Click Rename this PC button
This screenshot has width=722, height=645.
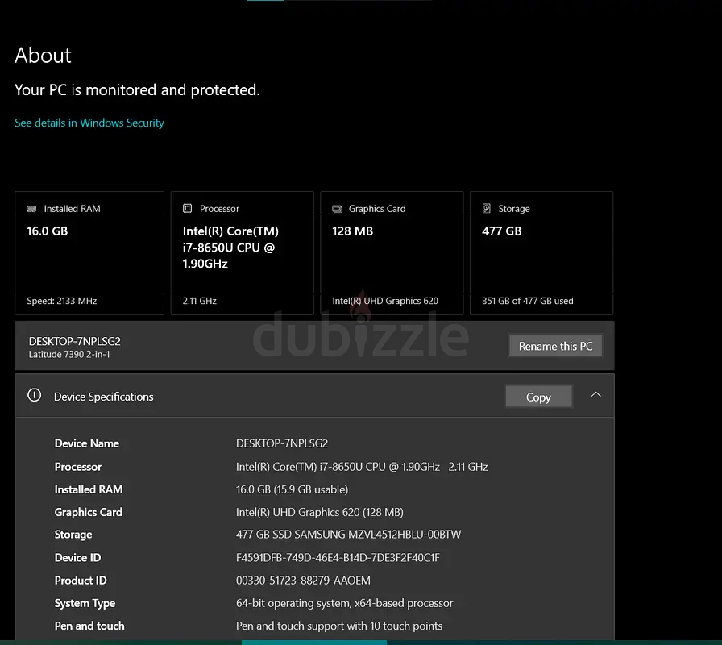[555, 346]
